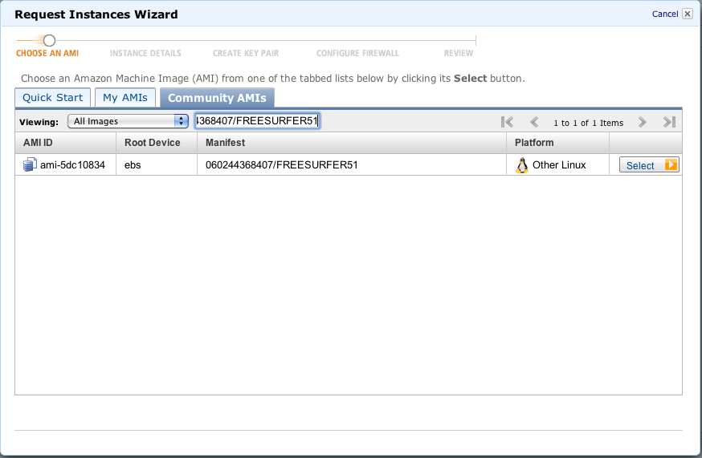Select the Community AMIs tab

217,98
